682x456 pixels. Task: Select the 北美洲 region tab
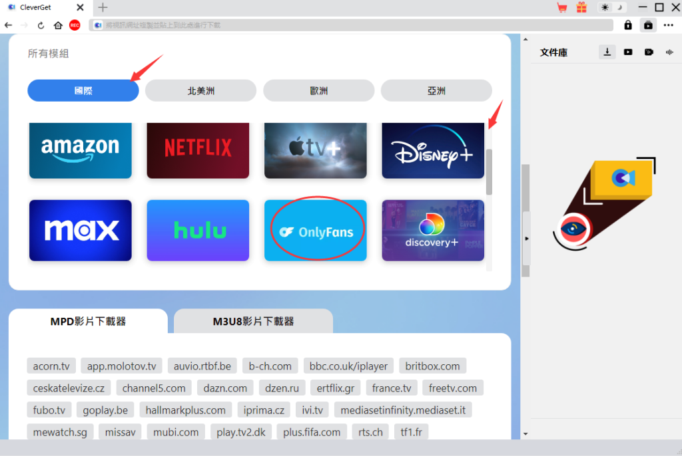coord(201,91)
